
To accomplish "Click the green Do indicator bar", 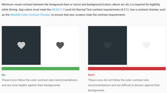I will (x=41, y=68).
